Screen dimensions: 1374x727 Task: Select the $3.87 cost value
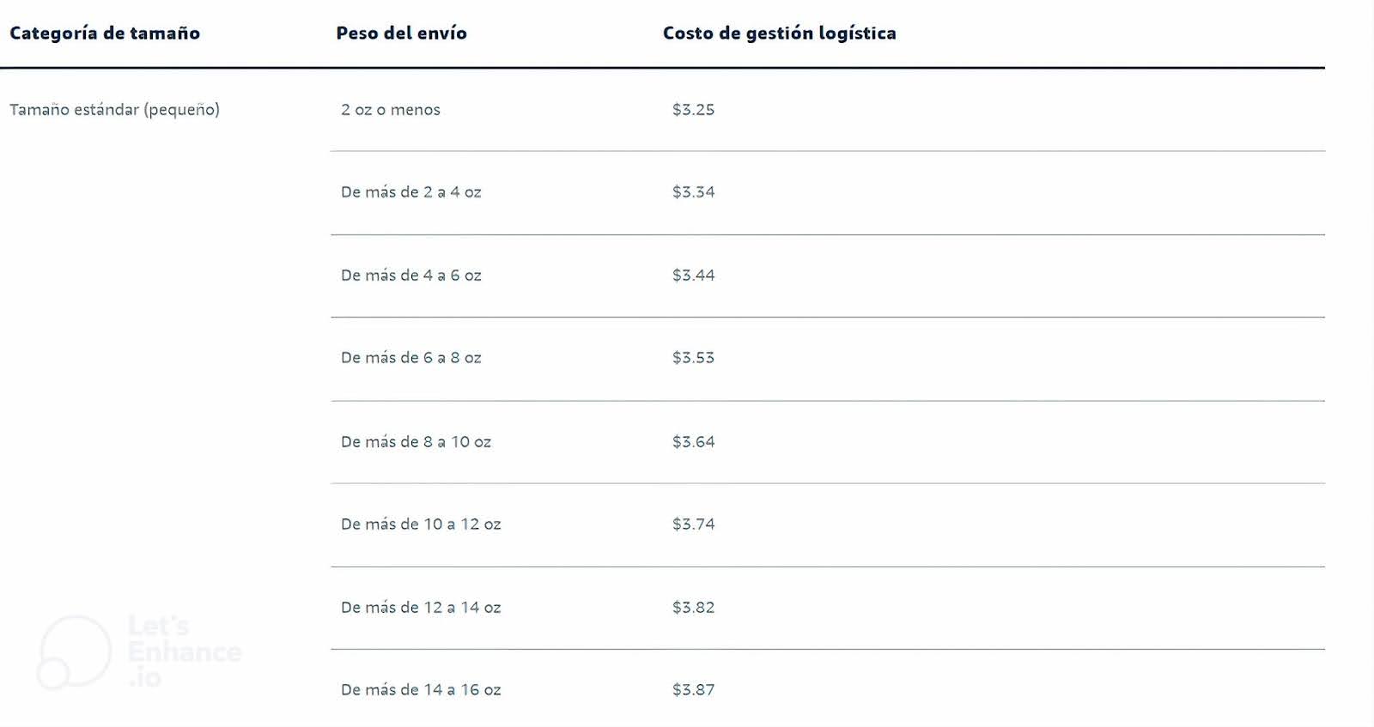[693, 690]
